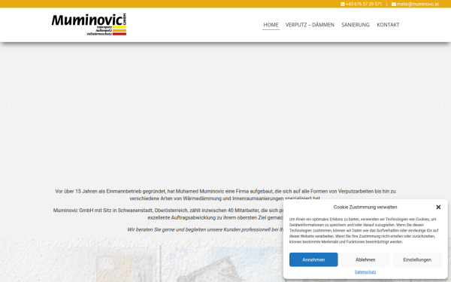This screenshot has width=451, height=282.
Task: Accept cookies with Annehmen button
Action: (313, 259)
